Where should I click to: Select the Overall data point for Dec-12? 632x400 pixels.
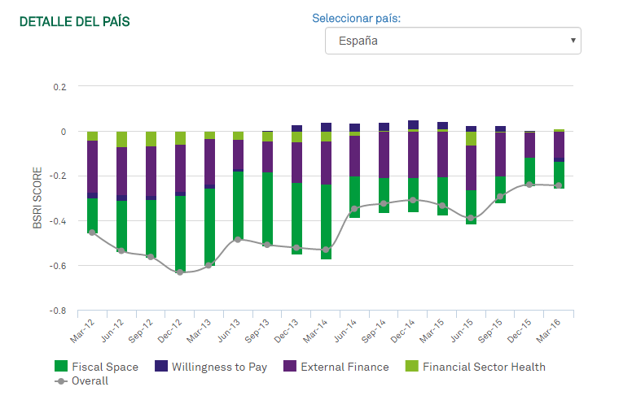click(x=180, y=272)
